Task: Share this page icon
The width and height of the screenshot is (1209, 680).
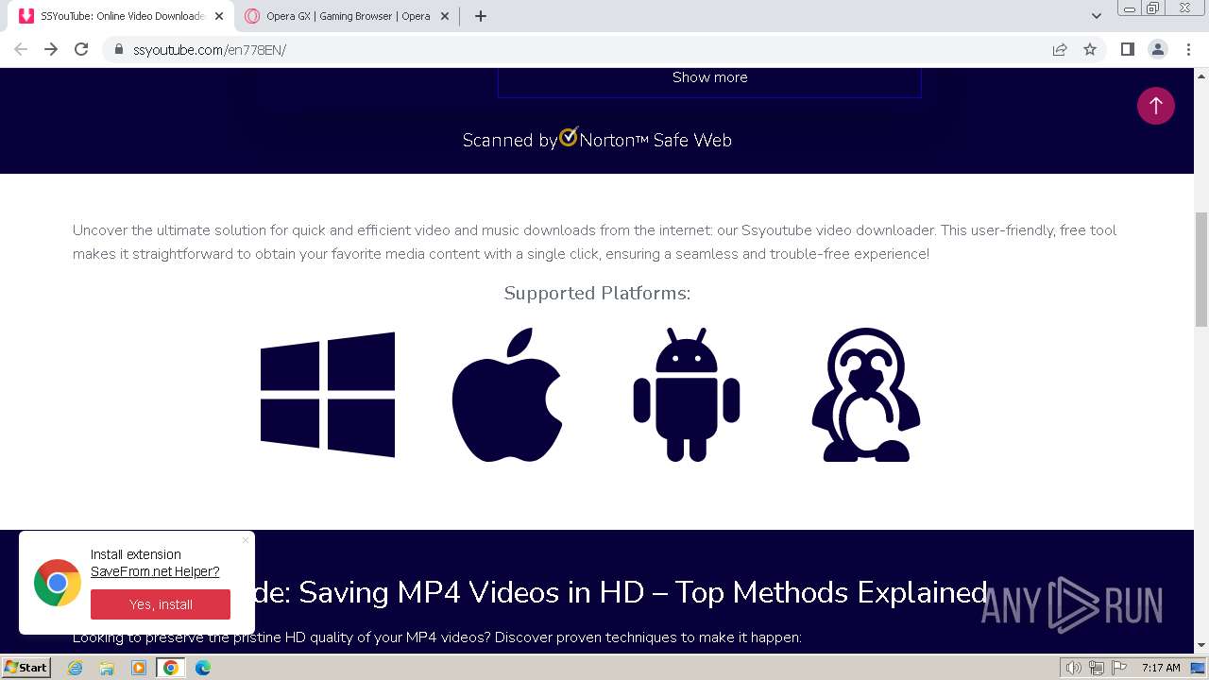Action: 1060,49
